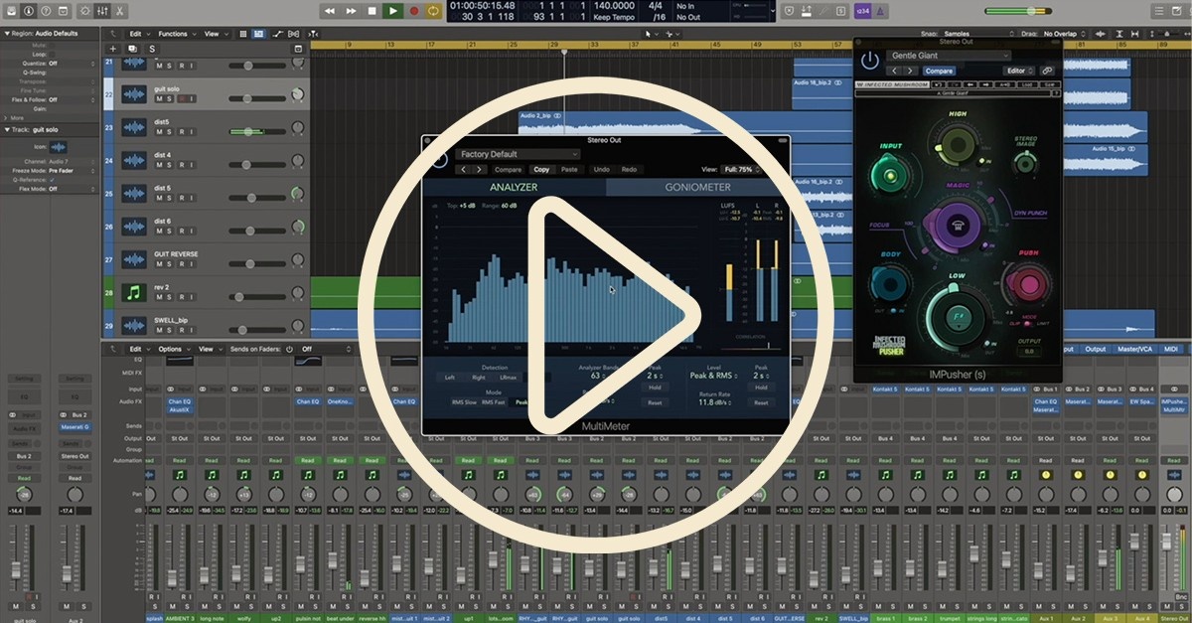
Task: Open IMPusher Editor view dropdown
Action: coord(1018,71)
